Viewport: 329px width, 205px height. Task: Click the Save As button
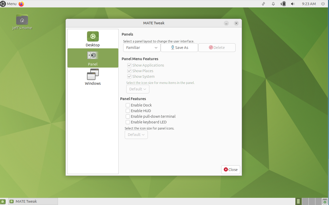179,48
